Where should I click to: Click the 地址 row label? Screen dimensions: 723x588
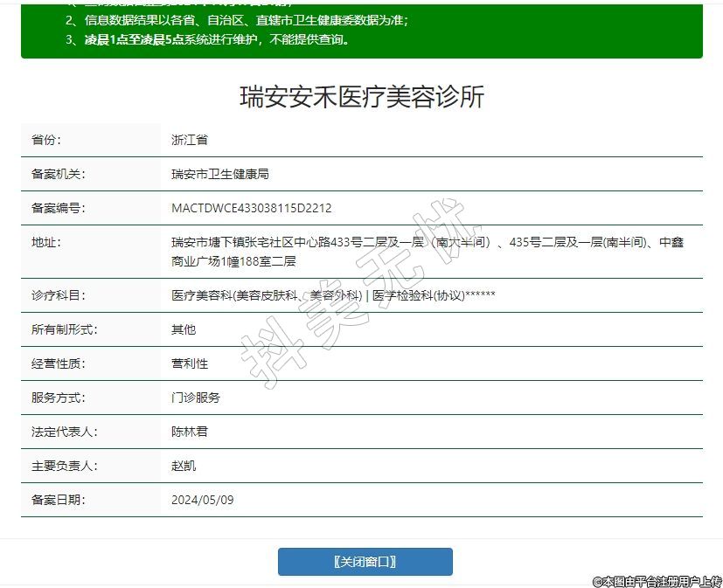(45, 242)
